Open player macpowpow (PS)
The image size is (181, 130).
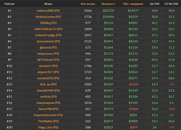48,103
